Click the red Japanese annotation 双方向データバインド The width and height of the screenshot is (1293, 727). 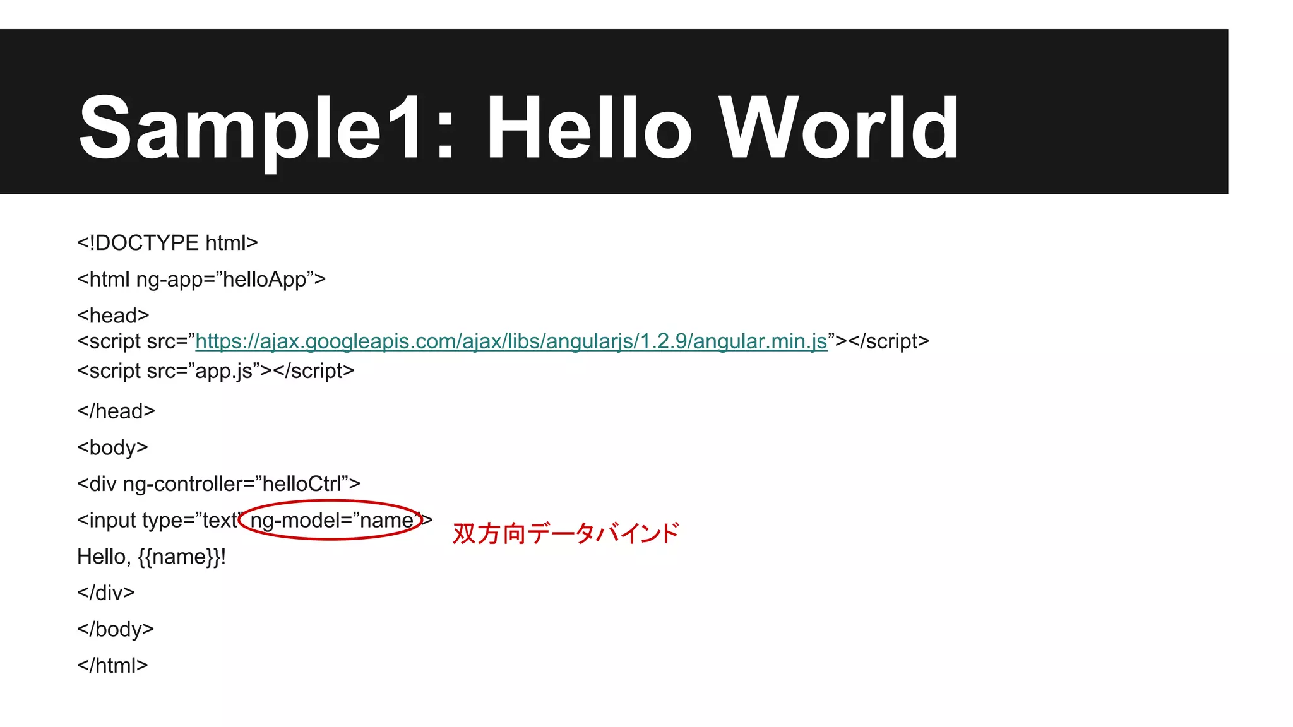pyautogui.click(x=566, y=534)
